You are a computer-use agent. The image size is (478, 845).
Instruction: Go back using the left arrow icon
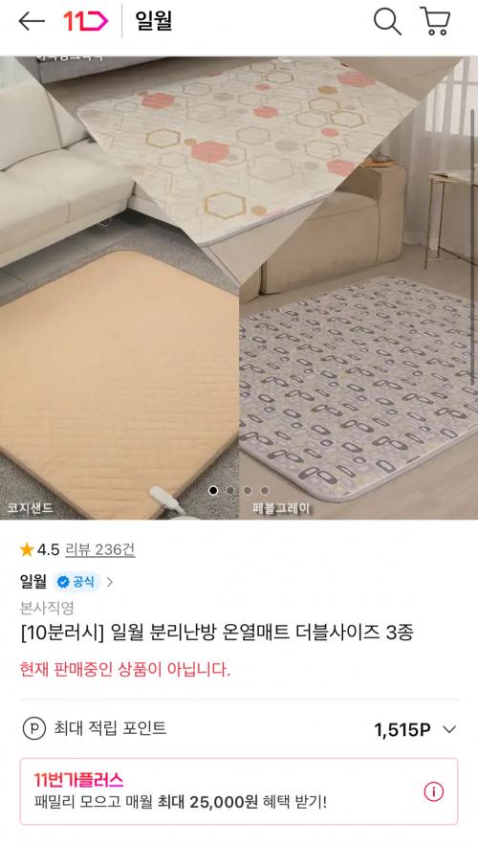click(32, 22)
